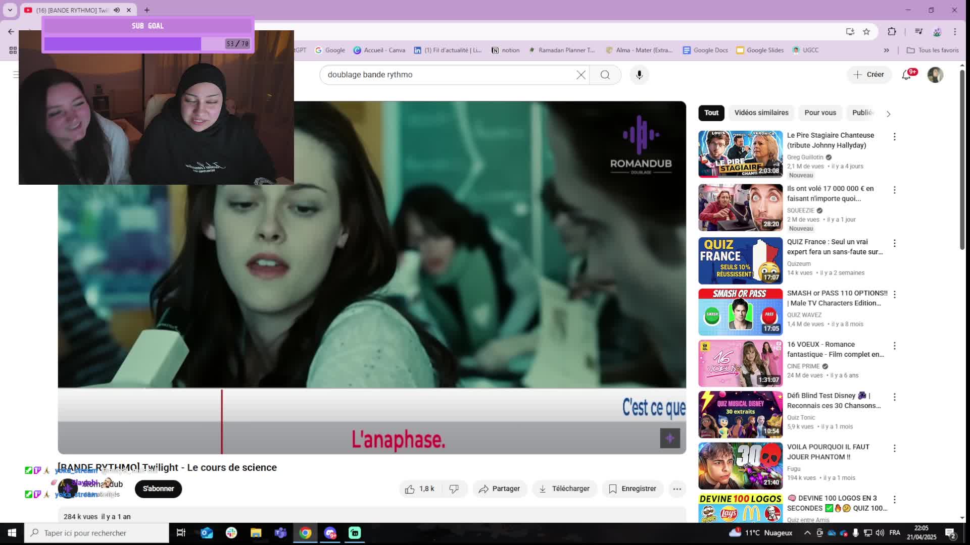Show more filter chips with right chevron

point(888,114)
